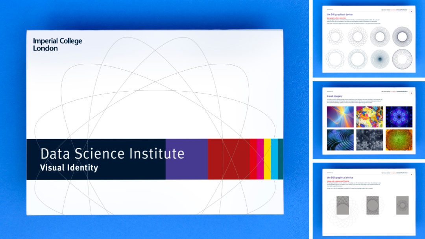Image resolution: width=425 pixels, height=239 pixels.
Task: Select the lightest spirograph starting the top row
Action: (x=335, y=37)
